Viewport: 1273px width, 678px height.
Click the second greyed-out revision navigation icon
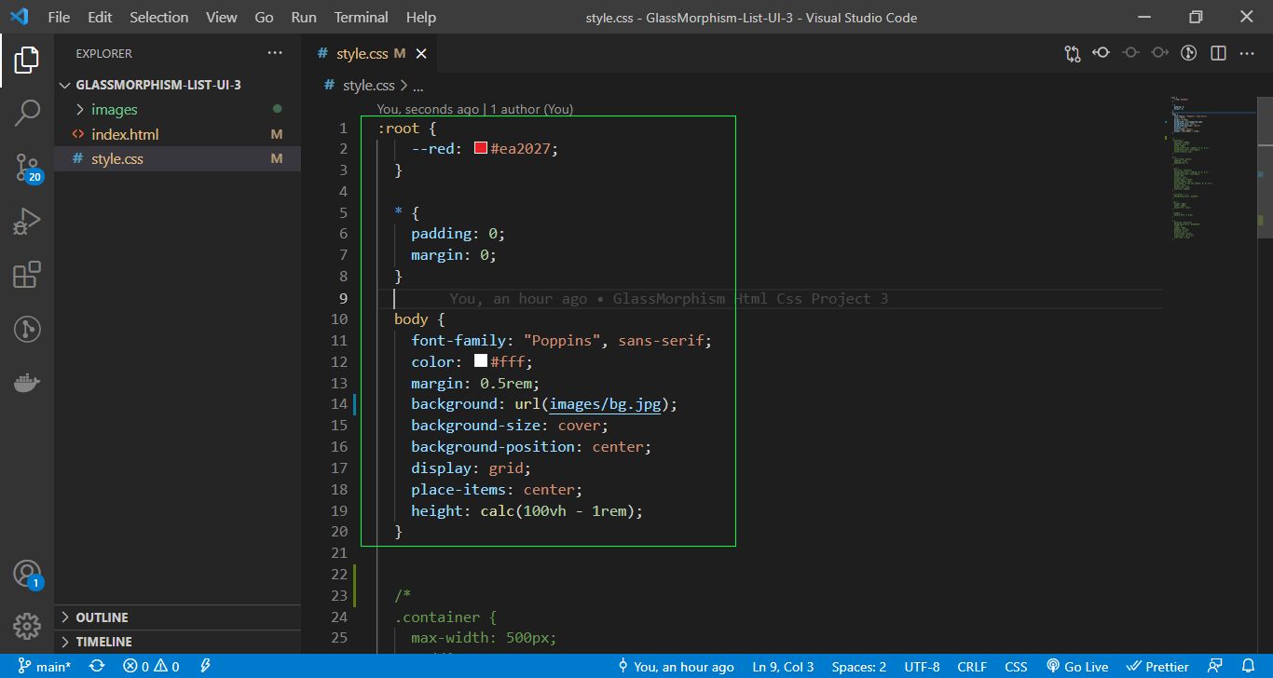click(1159, 53)
